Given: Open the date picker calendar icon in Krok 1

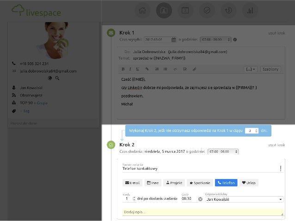Looking at the screenshot, I should click(x=173, y=40).
